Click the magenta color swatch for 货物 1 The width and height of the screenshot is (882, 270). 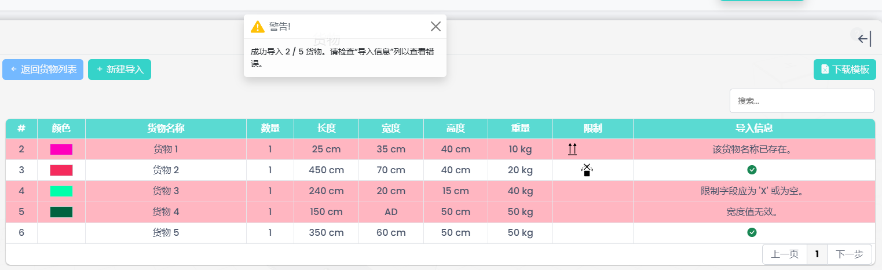pyautogui.click(x=61, y=149)
